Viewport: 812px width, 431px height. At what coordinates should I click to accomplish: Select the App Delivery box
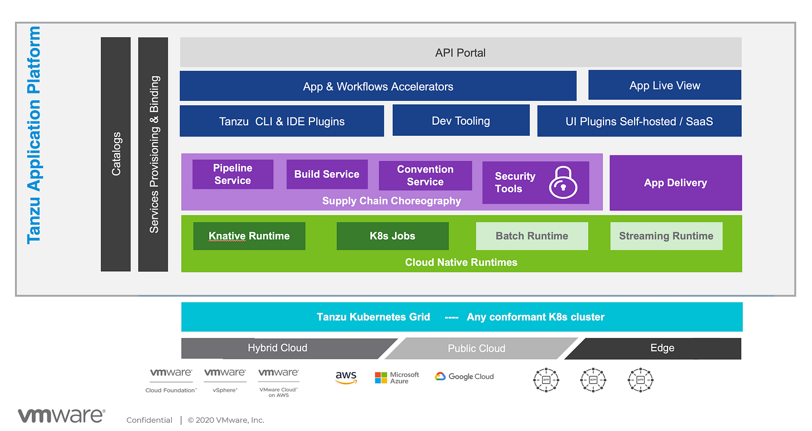point(675,183)
